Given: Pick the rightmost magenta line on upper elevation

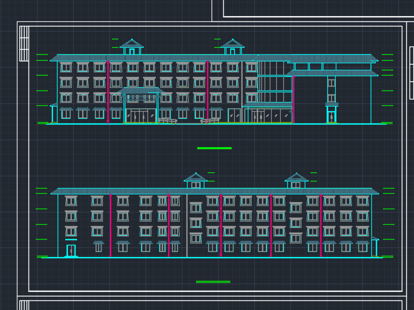Looking at the screenshot, I should point(293,98).
